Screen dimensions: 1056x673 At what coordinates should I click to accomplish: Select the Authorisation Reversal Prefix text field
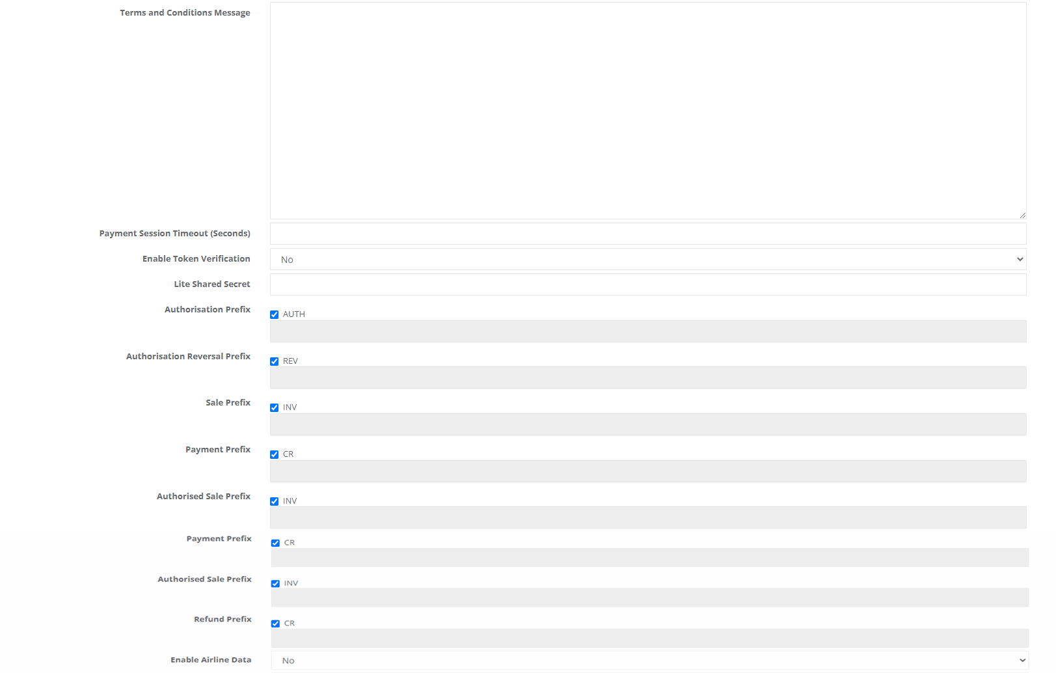click(647, 378)
